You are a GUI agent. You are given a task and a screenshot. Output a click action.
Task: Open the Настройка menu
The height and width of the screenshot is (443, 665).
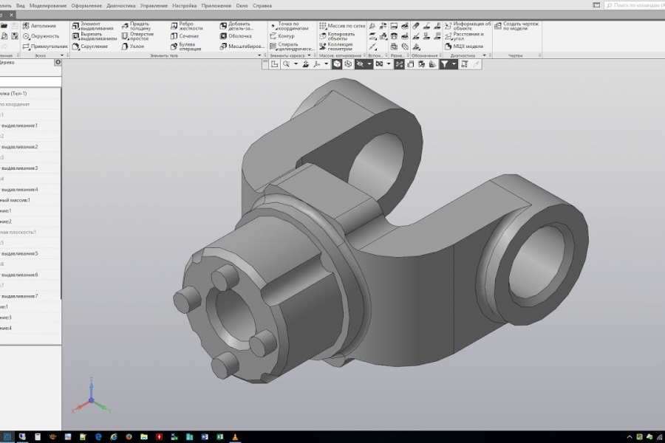click(x=184, y=5)
